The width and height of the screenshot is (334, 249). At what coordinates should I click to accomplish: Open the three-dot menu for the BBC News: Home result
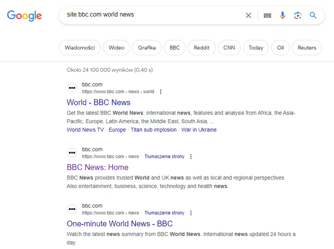pyautogui.click(x=191, y=157)
